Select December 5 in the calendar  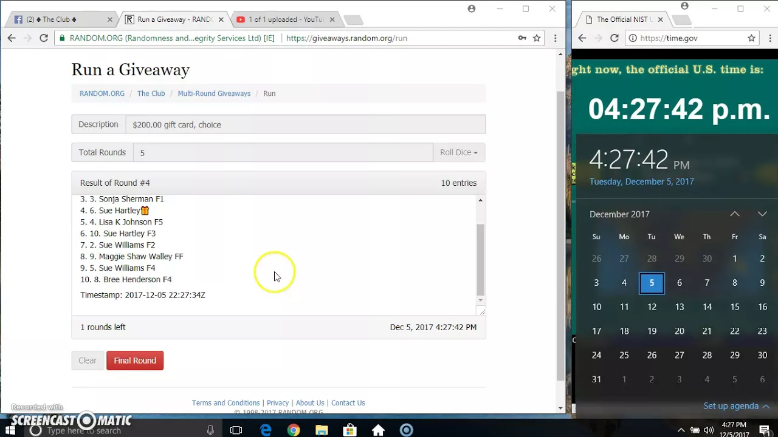coord(652,283)
